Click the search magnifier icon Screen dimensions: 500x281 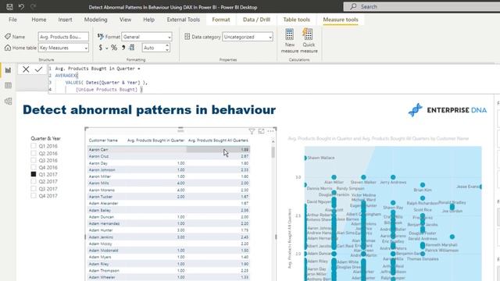point(353,6)
